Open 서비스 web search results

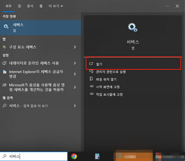click(x=40, y=106)
